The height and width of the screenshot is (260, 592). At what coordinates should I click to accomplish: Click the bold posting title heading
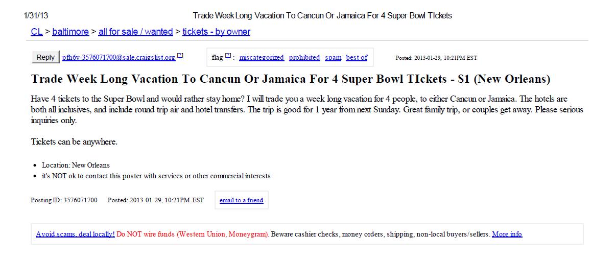[x=290, y=80]
